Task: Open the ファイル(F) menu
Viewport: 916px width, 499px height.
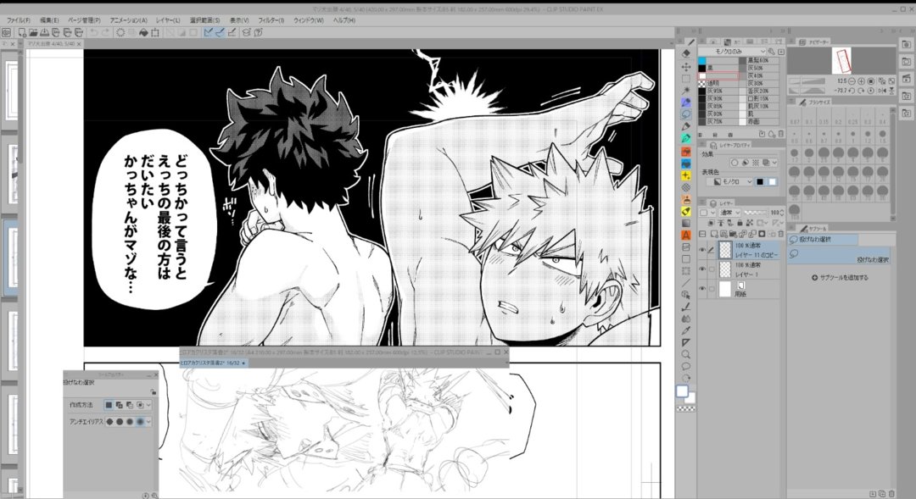Action: (18, 20)
